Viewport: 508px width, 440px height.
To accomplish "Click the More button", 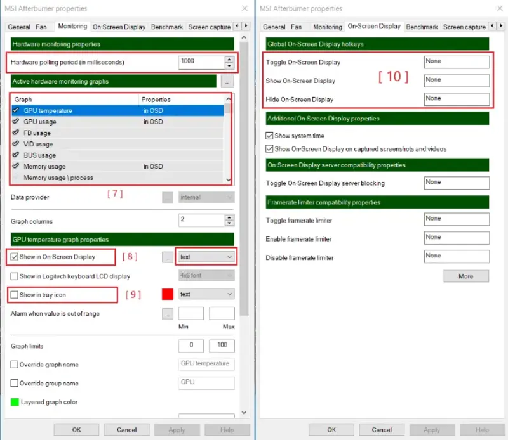I will click(x=465, y=276).
